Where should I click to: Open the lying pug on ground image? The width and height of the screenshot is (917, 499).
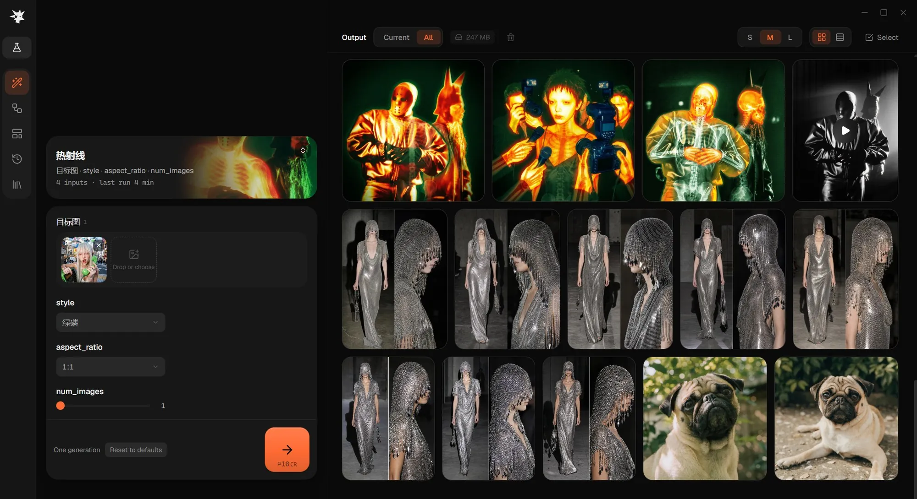836,418
